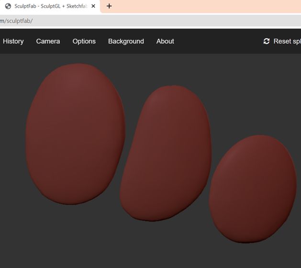Open the Options menu
Image resolution: width=301 pixels, height=268 pixels.
coord(84,41)
